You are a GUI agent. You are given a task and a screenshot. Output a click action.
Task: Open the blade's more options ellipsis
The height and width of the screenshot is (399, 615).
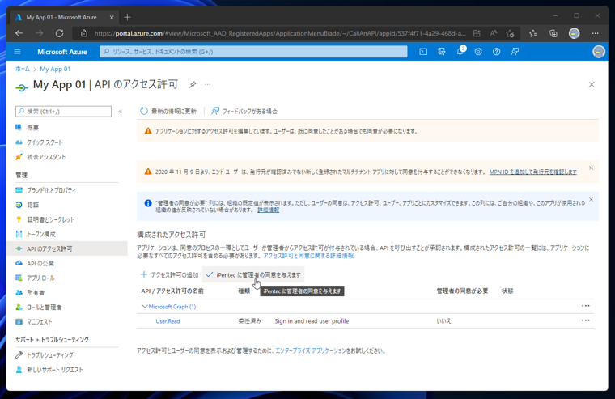(207, 84)
